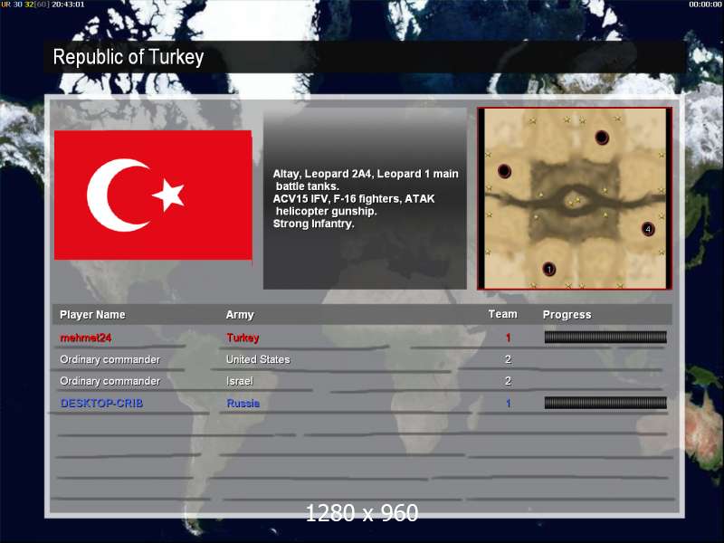Image resolution: width=724 pixels, height=543 pixels.
Task: Click the two stars at the minimap center
Action: point(575,202)
